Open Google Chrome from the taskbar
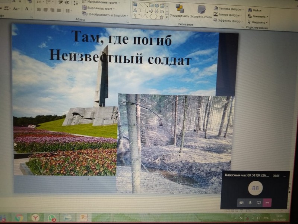 [19, 218]
